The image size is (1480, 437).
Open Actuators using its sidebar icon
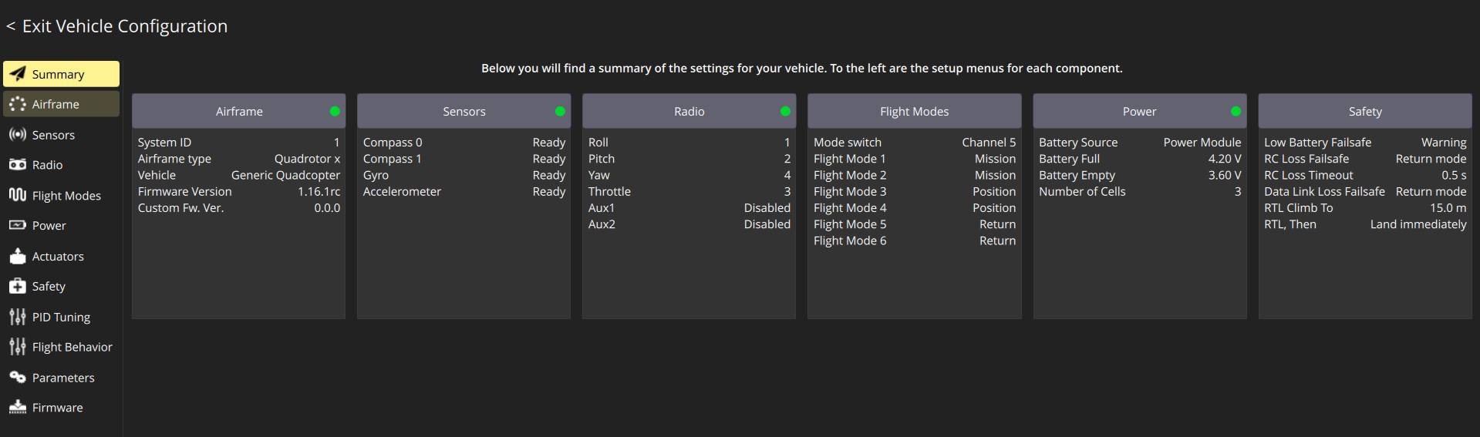coord(17,256)
